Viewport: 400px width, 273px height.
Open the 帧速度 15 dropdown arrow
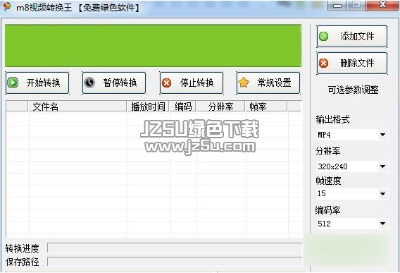tap(382, 194)
